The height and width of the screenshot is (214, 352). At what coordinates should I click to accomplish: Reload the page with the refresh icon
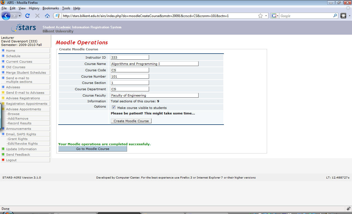pos(28,16)
